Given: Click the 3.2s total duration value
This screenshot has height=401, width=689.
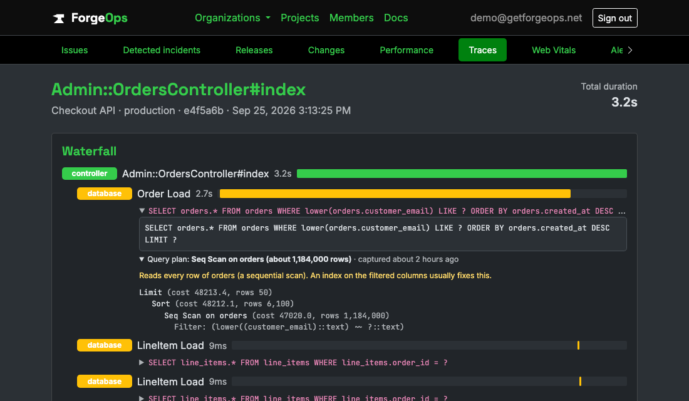Looking at the screenshot, I should click(624, 102).
